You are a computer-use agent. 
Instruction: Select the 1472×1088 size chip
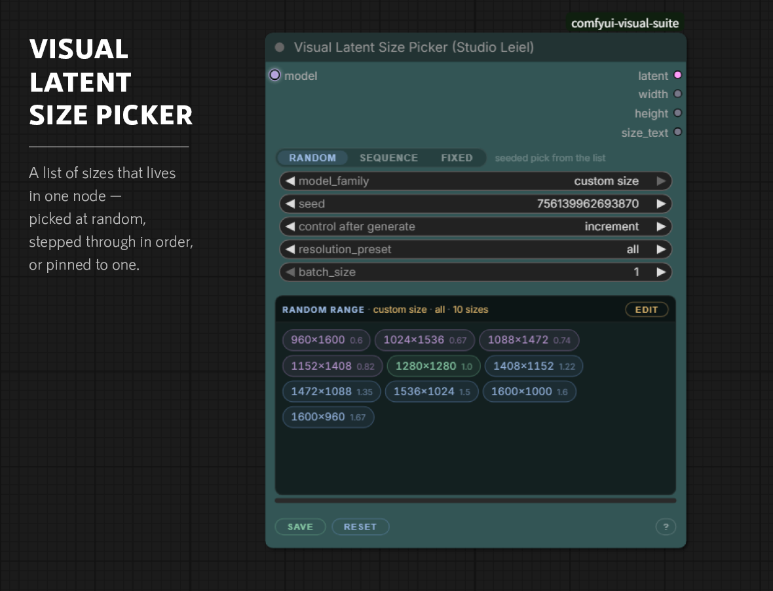coord(331,391)
